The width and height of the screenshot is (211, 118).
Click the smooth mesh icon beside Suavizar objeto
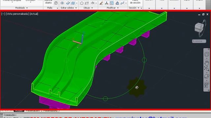[56, 3]
